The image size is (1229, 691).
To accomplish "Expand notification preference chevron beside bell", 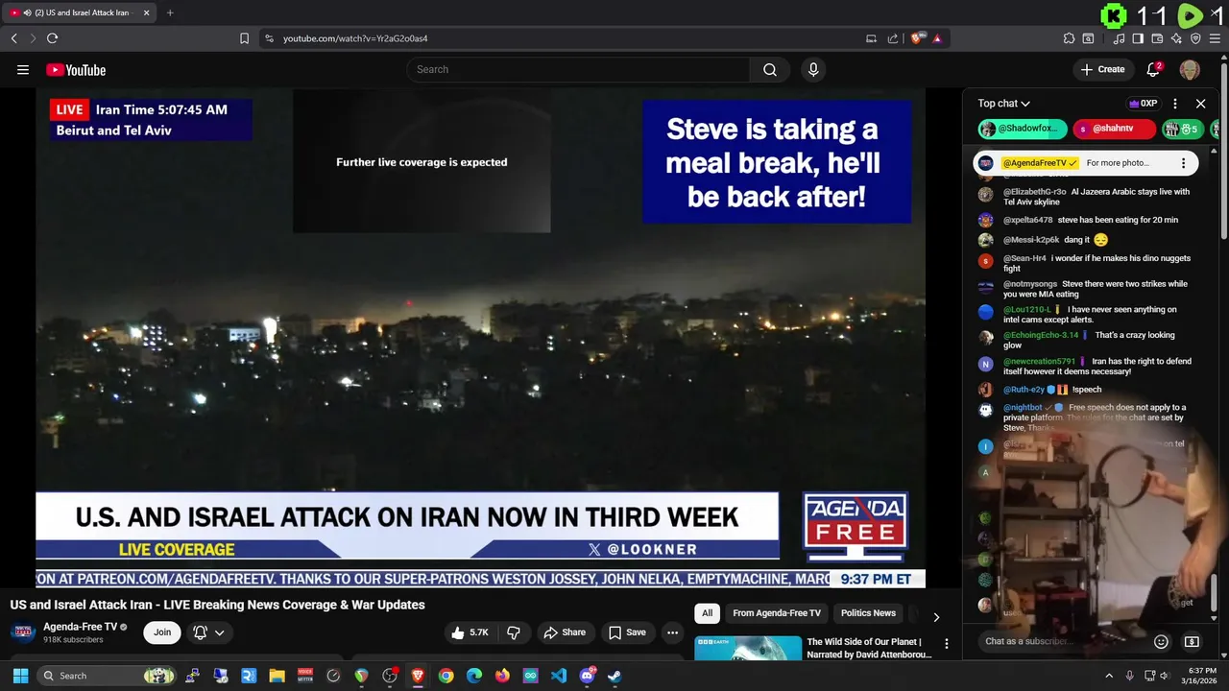I will 220,632.
